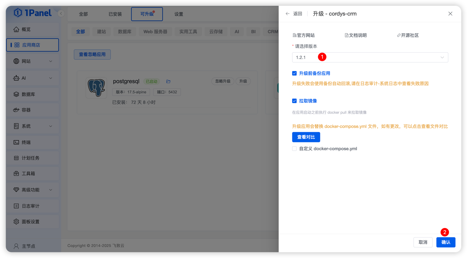The image size is (467, 258).
Task: Open the Official Website (官方网站) link
Action: pyautogui.click(x=303, y=35)
